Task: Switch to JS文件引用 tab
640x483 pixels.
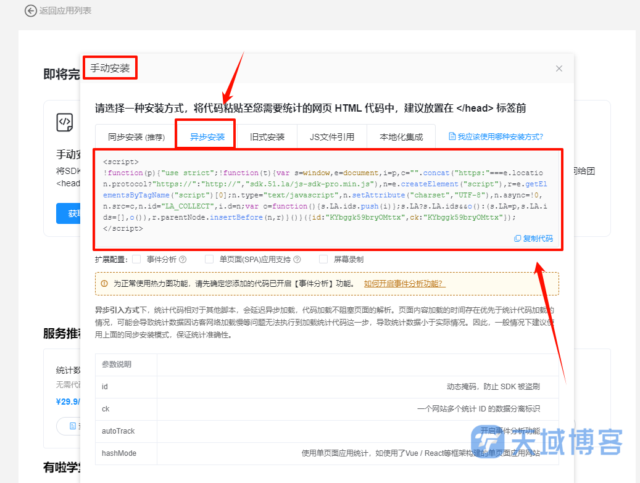Action: [x=332, y=137]
